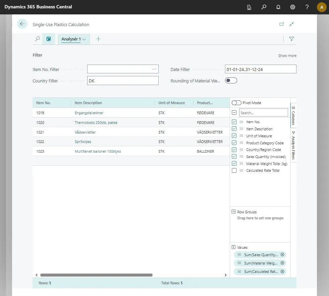This screenshot has height=296, width=329.
Task: Toggle Rounding of Material Weight switch
Action: pyautogui.click(x=231, y=80)
